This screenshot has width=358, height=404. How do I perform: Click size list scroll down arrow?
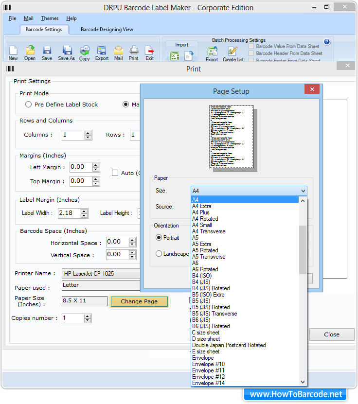pos(303,382)
